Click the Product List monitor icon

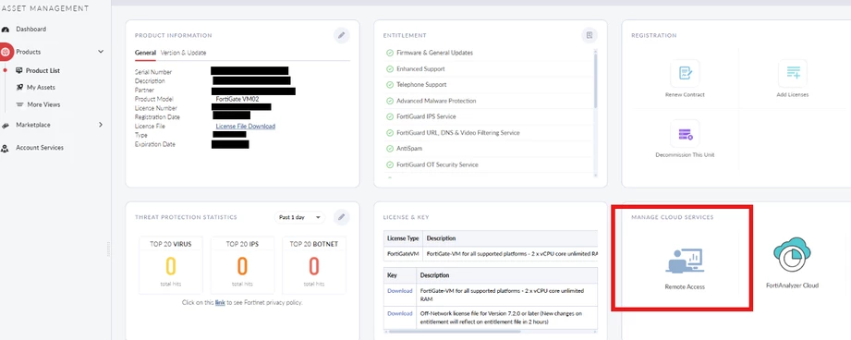19,70
